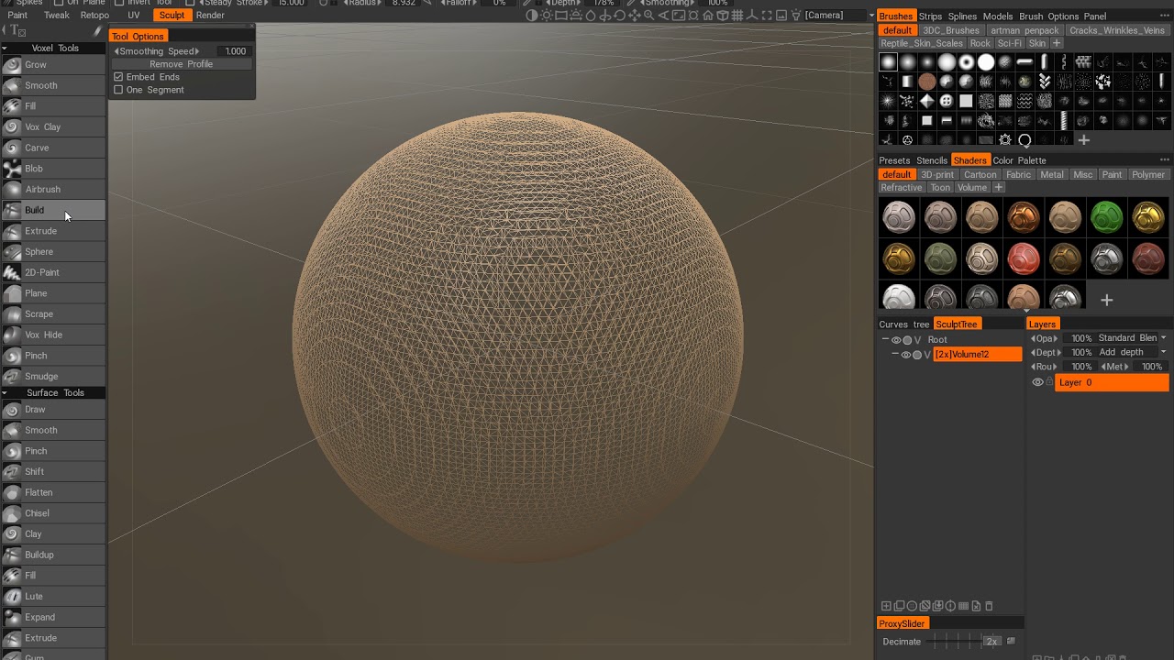The image size is (1174, 660).
Task: Open the Curves tree tab
Action: click(x=904, y=324)
